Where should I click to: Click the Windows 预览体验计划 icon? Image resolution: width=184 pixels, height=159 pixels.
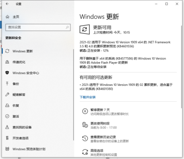coord(7,149)
